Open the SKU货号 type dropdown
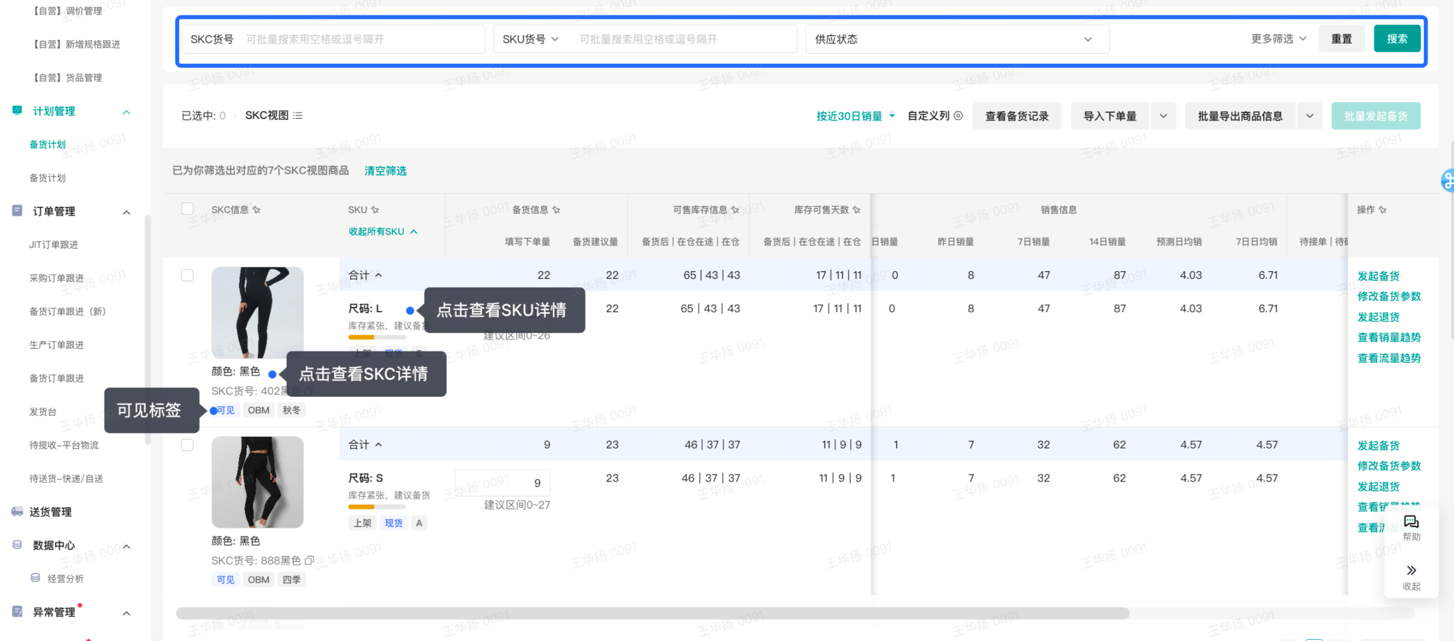 [530, 39]
